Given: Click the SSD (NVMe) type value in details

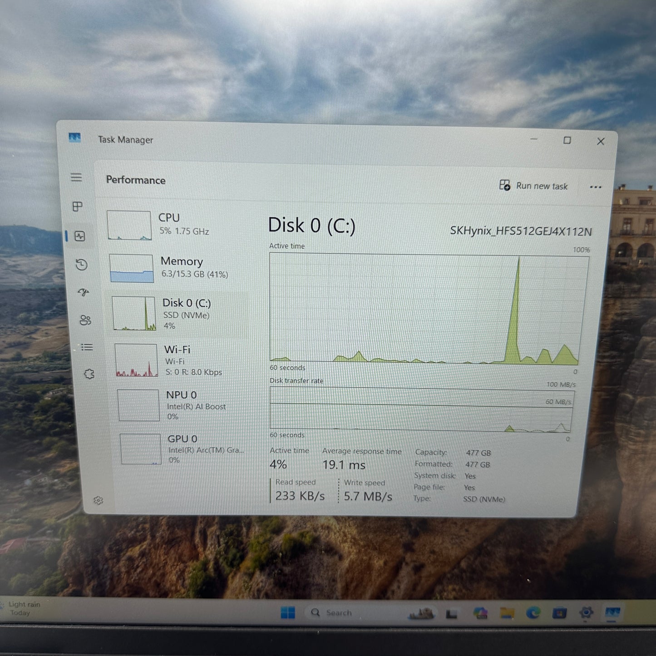Looking at the screenshot, I should point(484,499).
